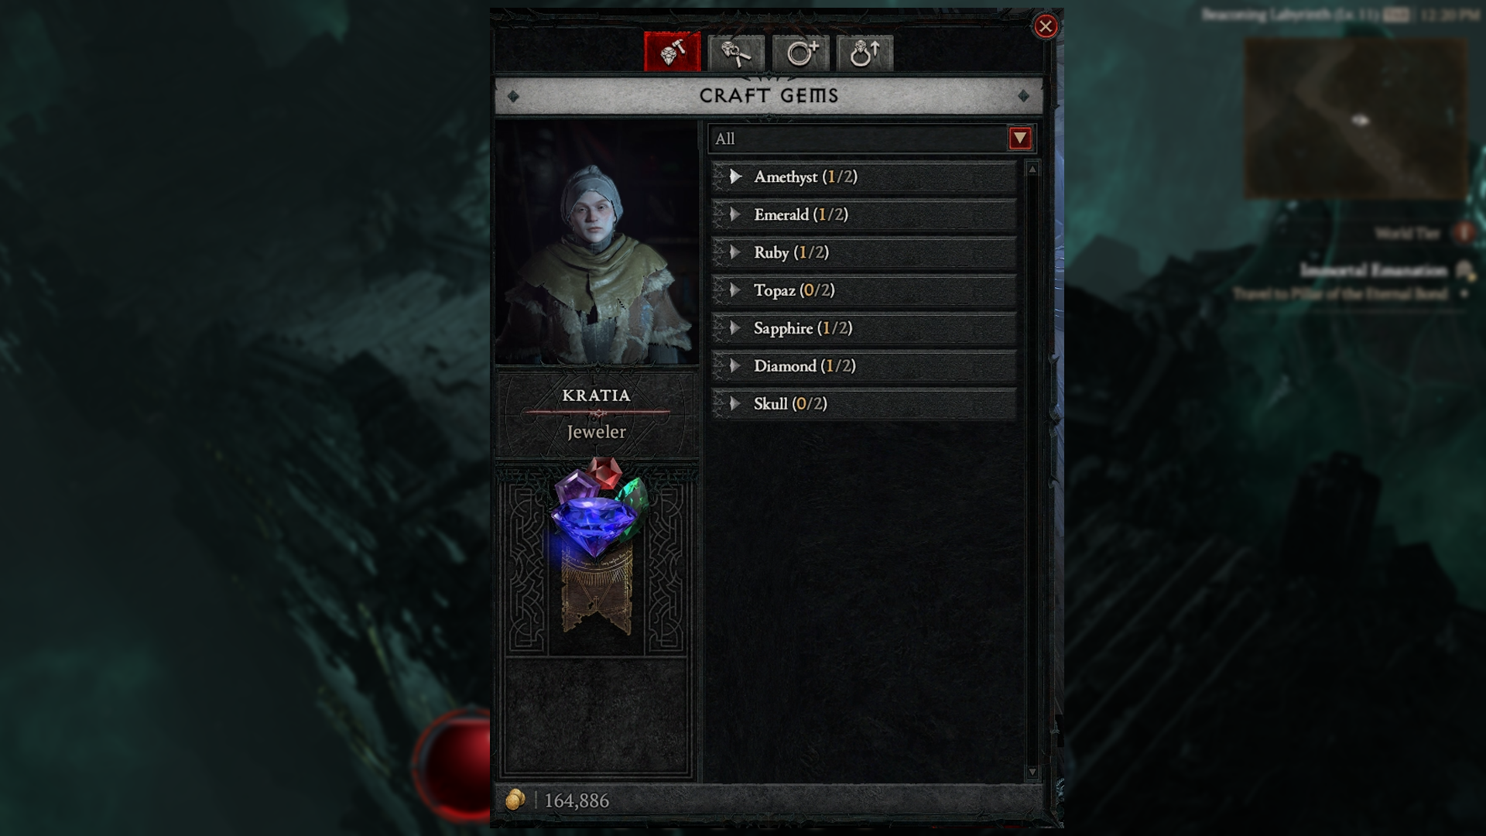This screenshot has width=1486, height=836.
Task: Click the left diamond ornament on header
Action: (513, 96)
